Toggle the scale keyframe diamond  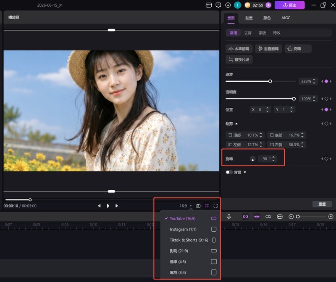tap(326, 81)
